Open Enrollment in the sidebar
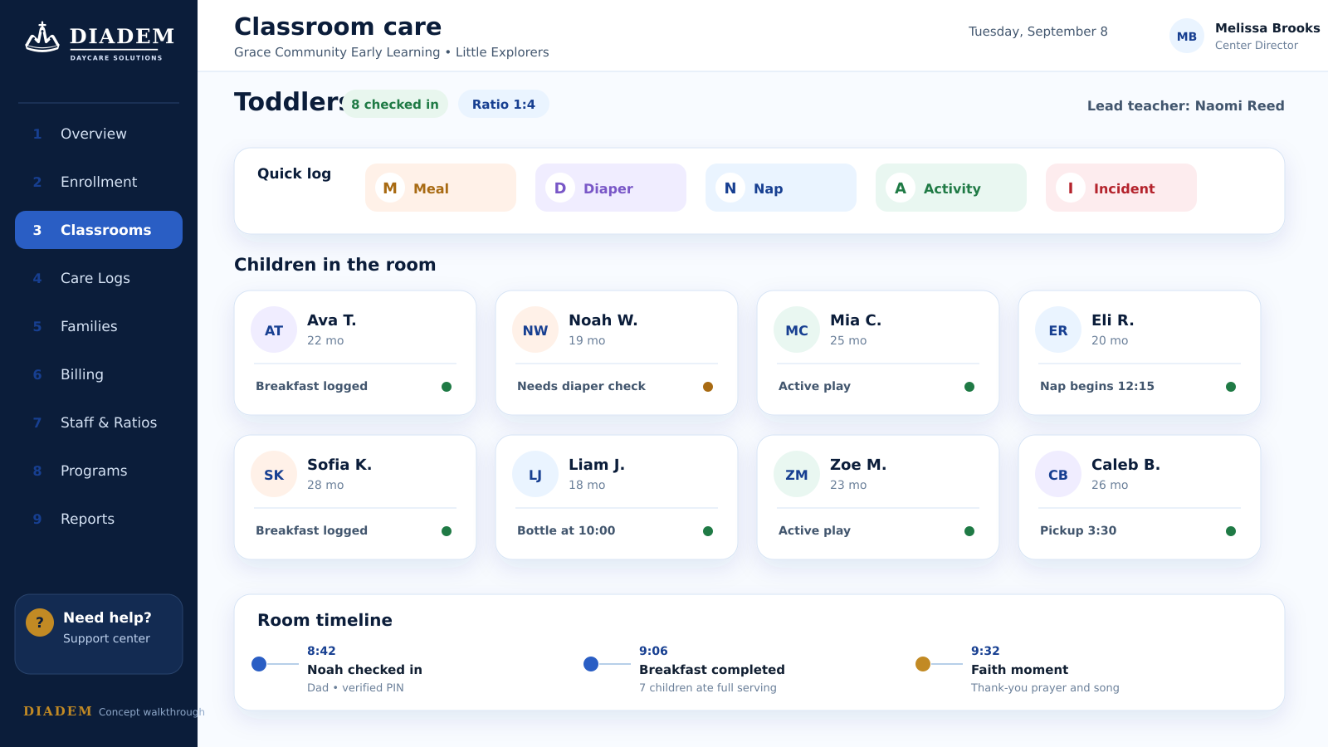Viewport: 1328px width, 747px height. click(99, 182)
